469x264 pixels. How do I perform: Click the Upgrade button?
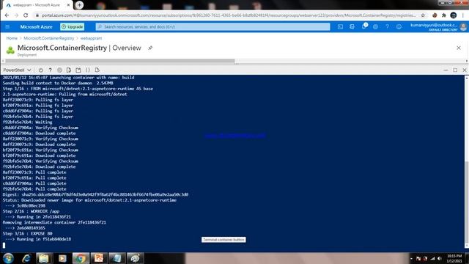pos(73,27)
